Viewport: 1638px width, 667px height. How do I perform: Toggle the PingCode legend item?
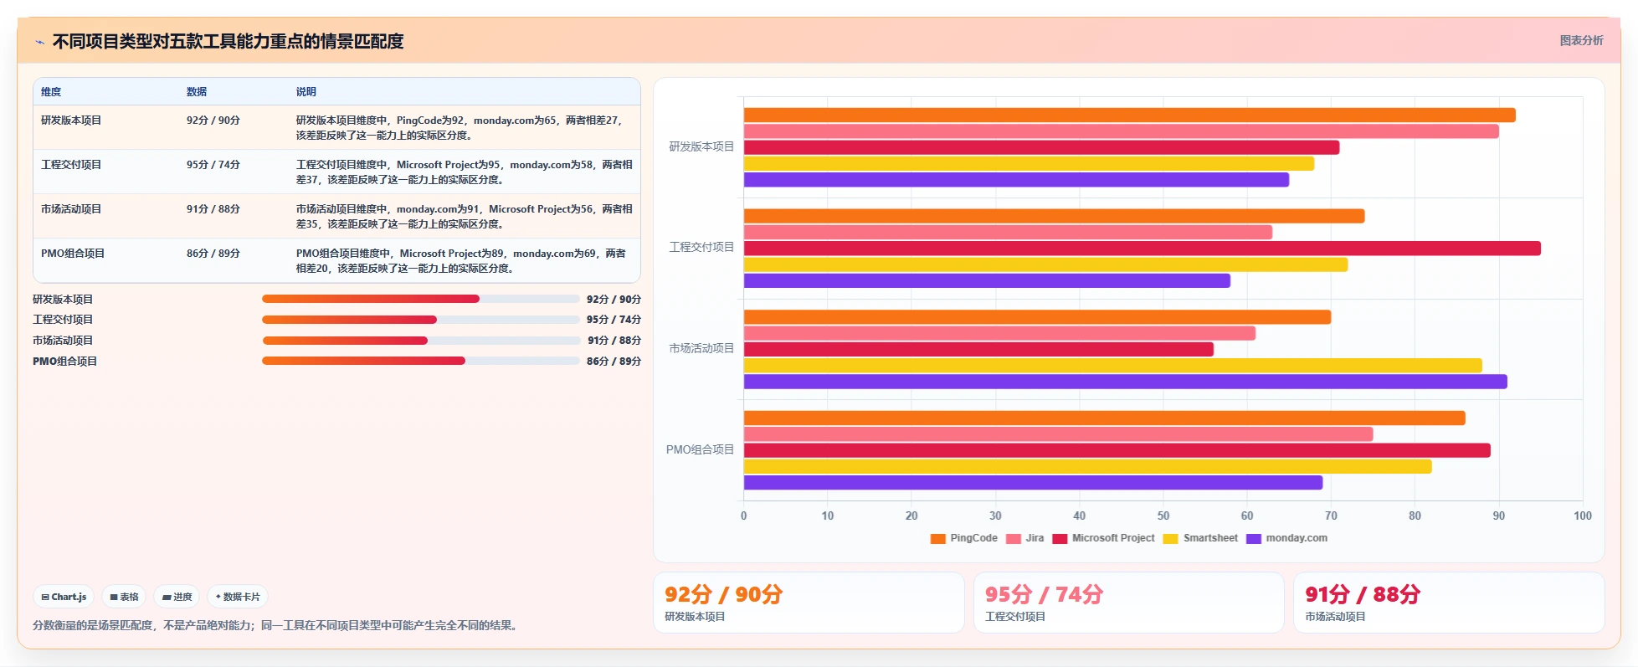pyautogui.click(x=963, y=538)
